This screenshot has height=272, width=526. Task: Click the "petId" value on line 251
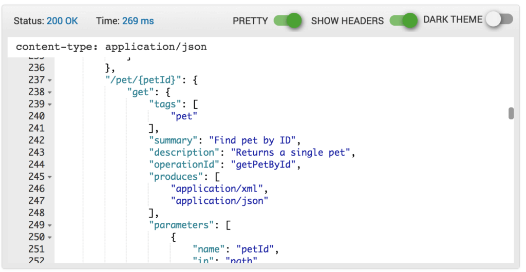point(255,249)
